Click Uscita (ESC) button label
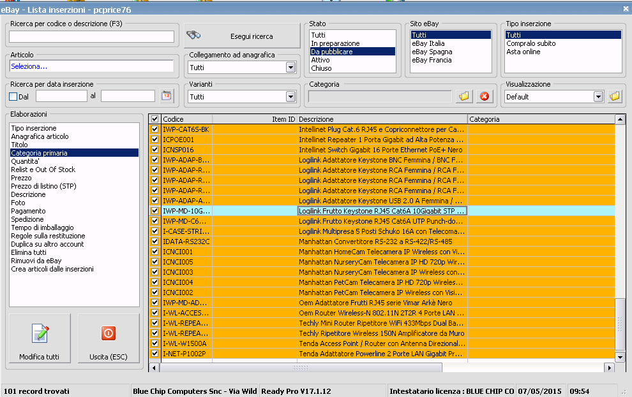 [109, 357]
